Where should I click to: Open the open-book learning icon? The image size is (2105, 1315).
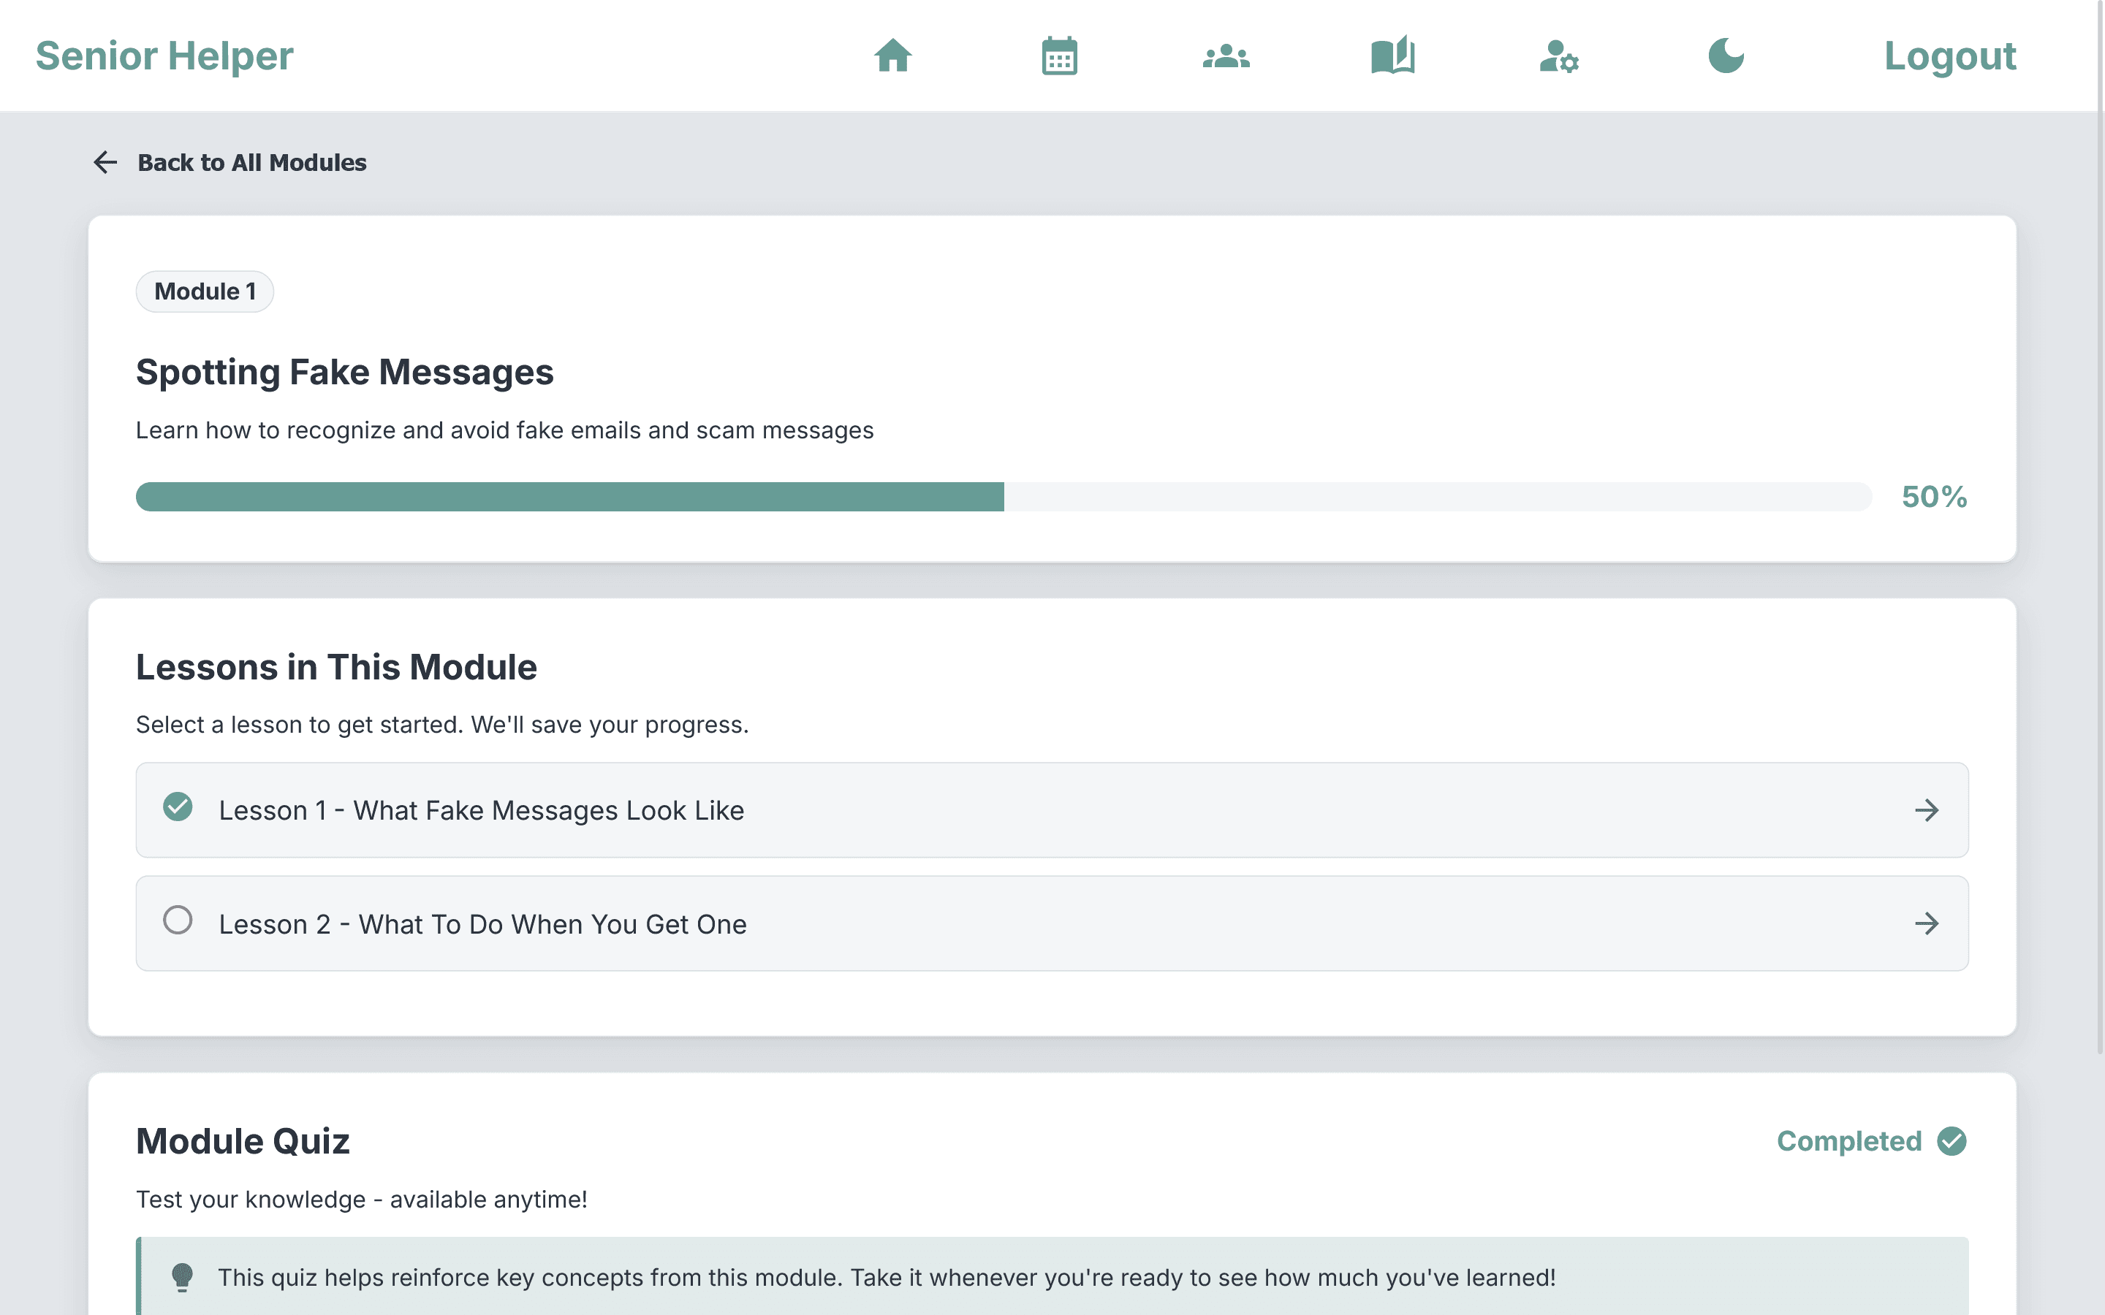[x=1392, y=56]
